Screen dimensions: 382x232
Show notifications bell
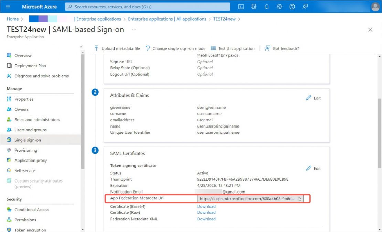pyautogui.click(x=266, y=7)
